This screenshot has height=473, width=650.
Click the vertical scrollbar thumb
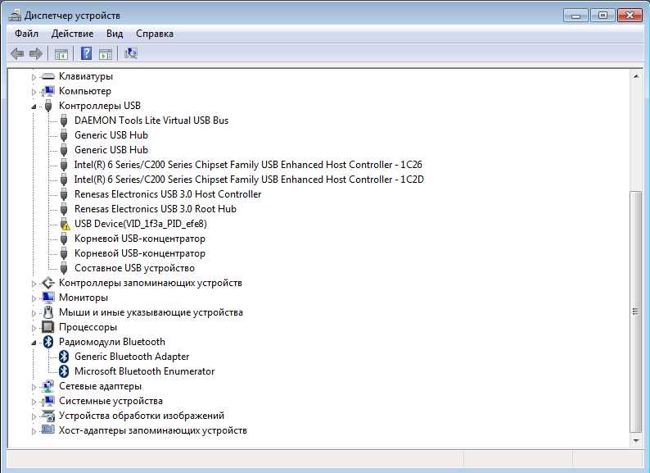pyautogui.click(x=635, y=311)
